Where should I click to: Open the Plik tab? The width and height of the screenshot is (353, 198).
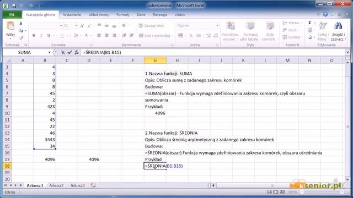point(12,15)
